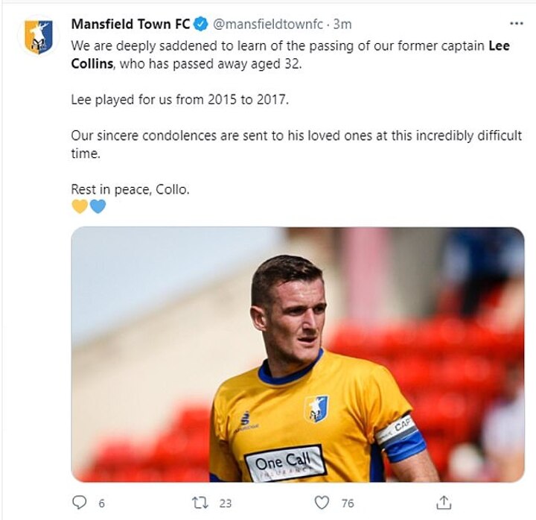Click the bold Lee Collins name text
Screen dimensions: 536x520
click(x=290, y=54)
